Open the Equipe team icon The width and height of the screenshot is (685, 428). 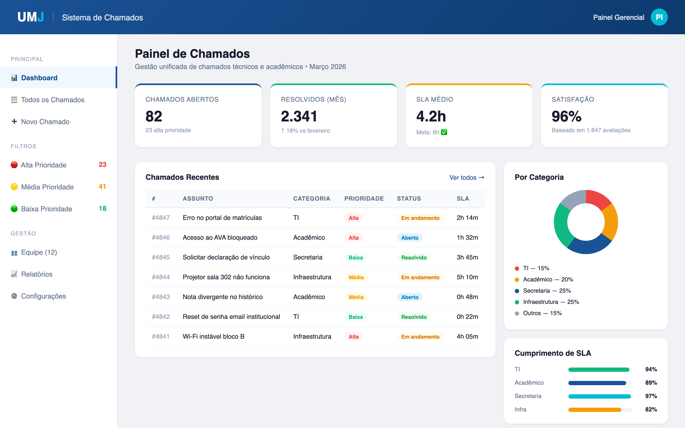[14, 252]
